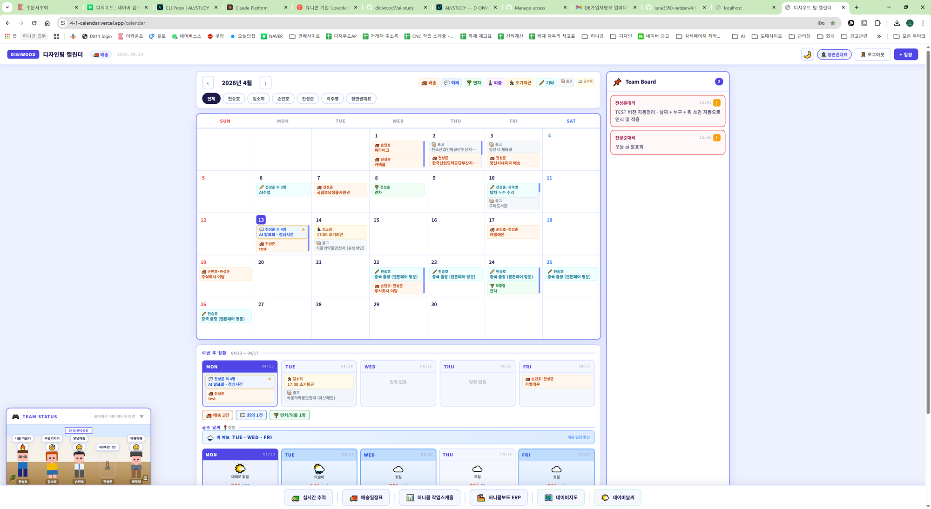Bookmark this page with star icon
Viewport: 931px width, 509px height.
(x=833, y=23)
